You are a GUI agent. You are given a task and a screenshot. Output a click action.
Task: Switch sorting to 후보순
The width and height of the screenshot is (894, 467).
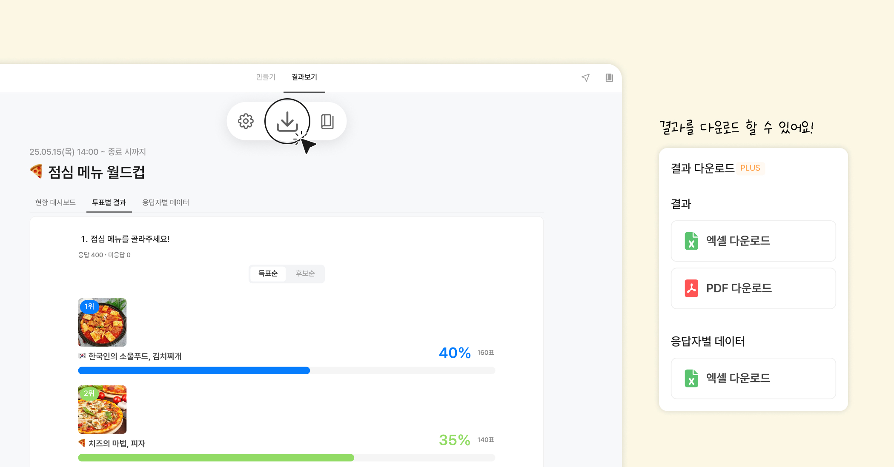[x=305, y=273]
